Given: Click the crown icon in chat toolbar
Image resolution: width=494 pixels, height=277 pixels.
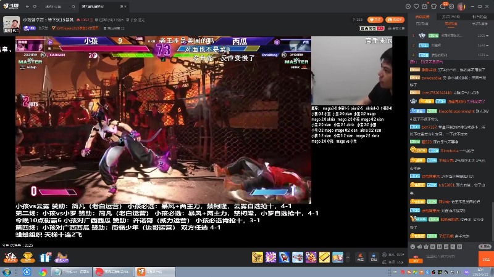Looking at the screenshot, I should [426, 247].
